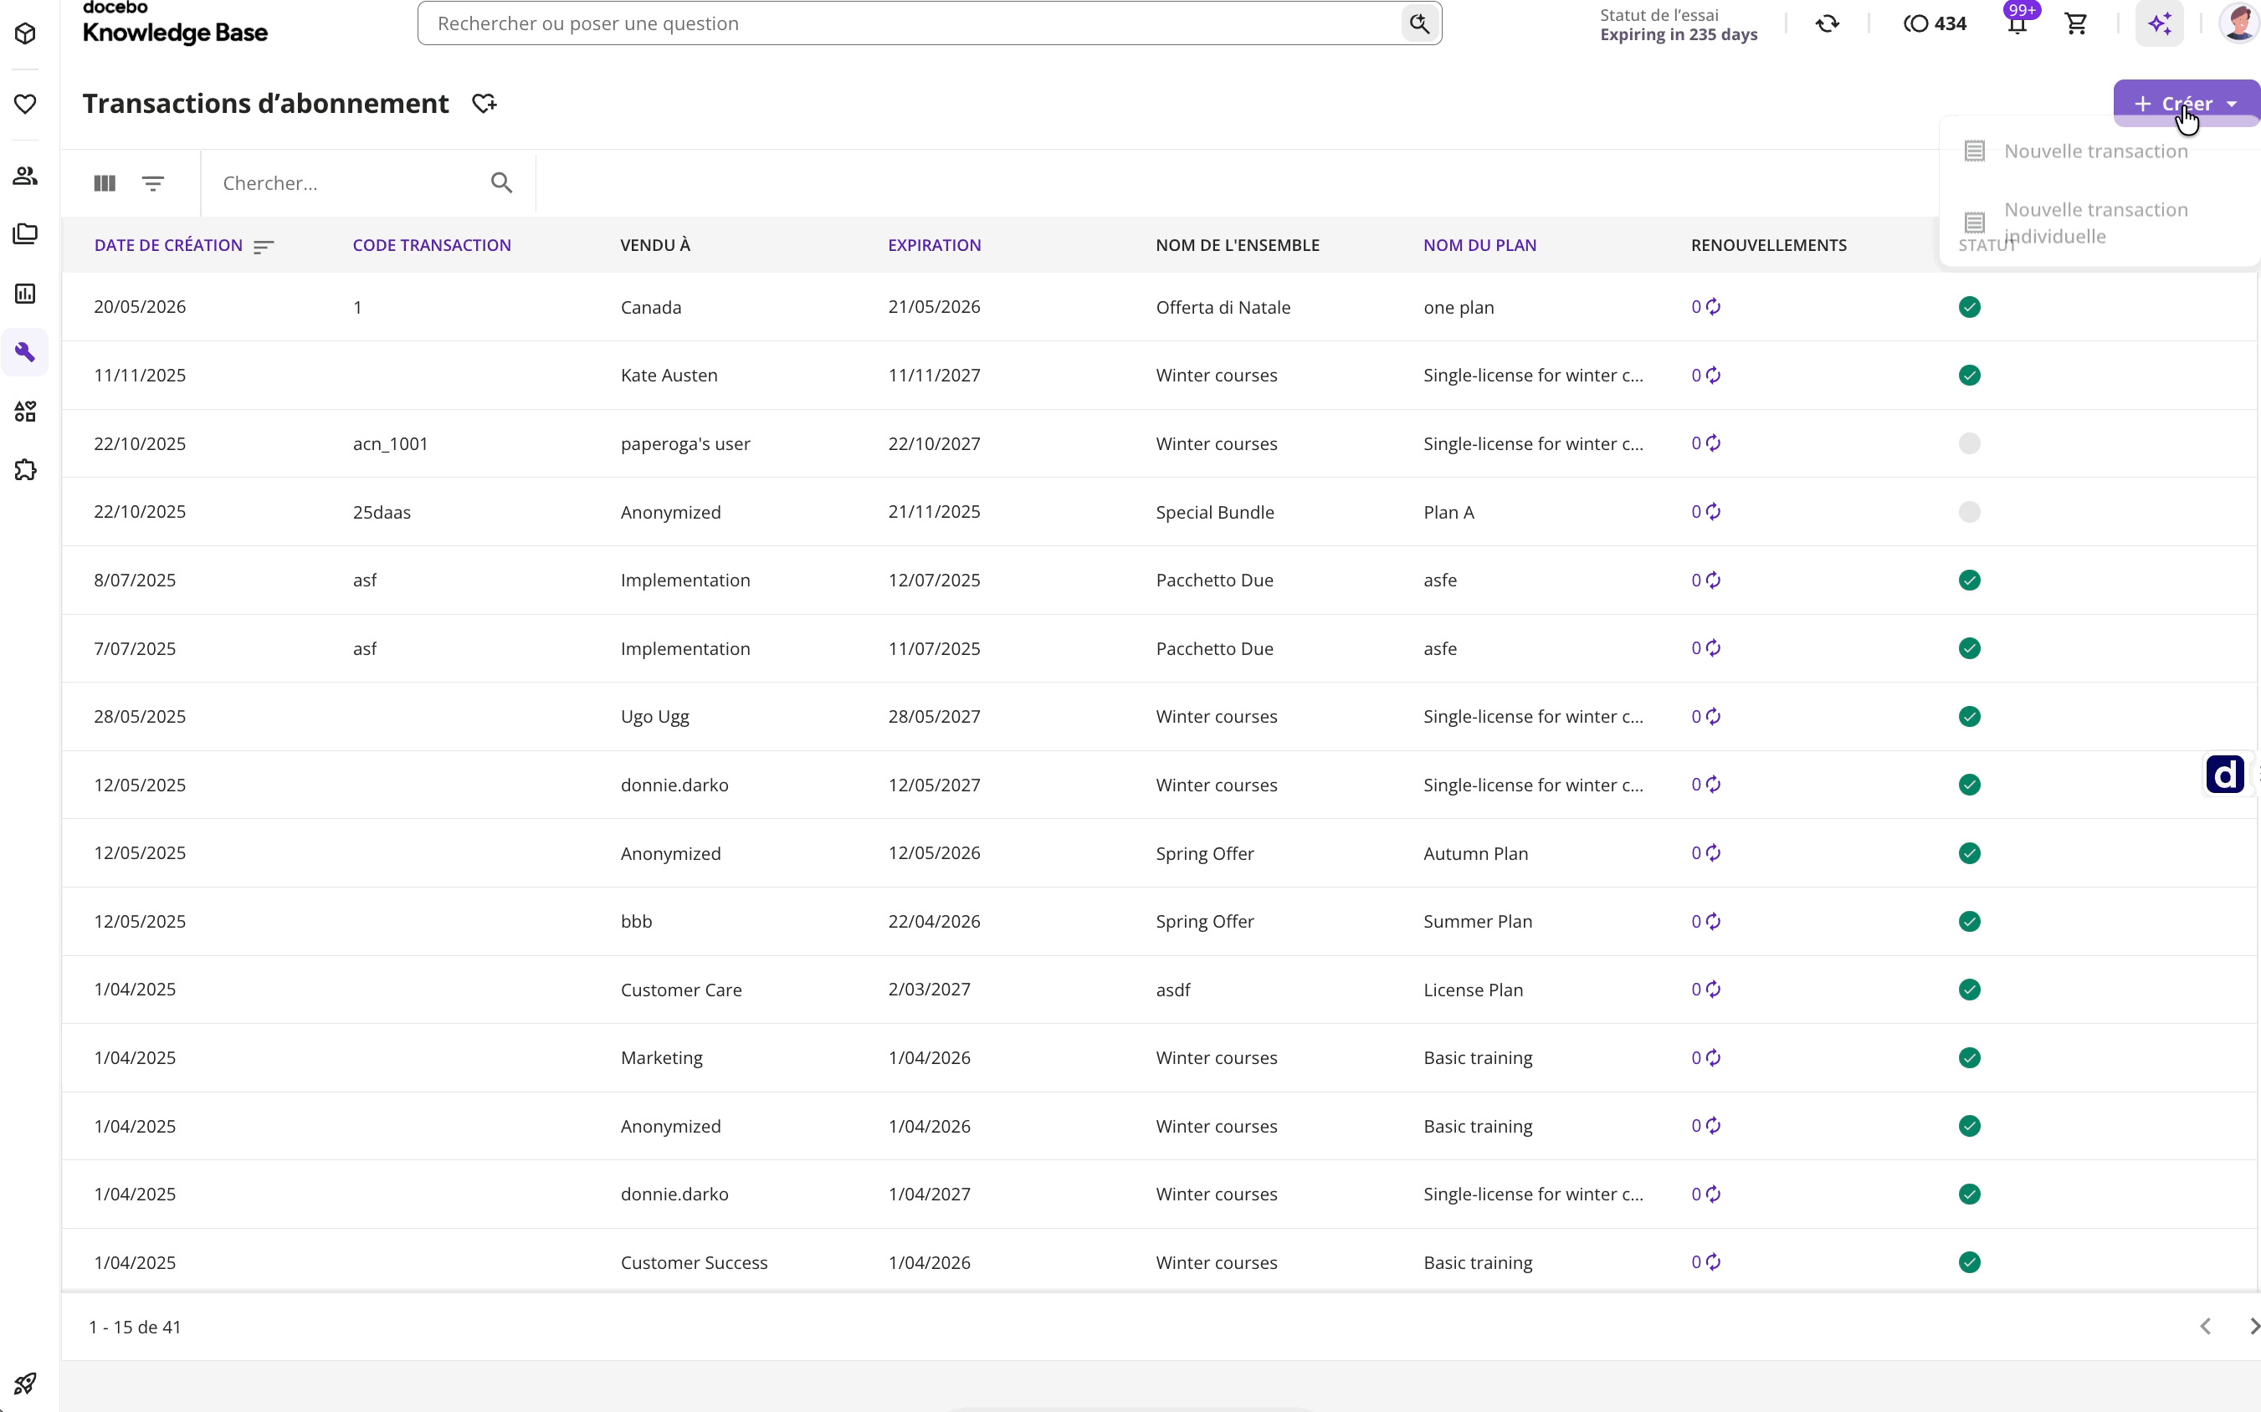
Task: Focus the Chercher table search field
Action: coord(353,183)
